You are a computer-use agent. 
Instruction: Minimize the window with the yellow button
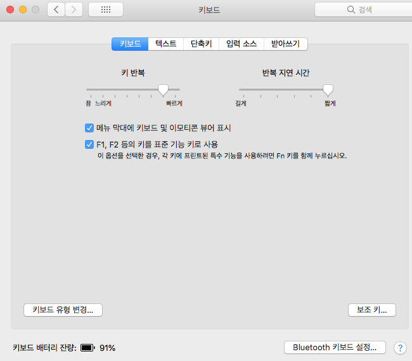click(x=23, y=9)
